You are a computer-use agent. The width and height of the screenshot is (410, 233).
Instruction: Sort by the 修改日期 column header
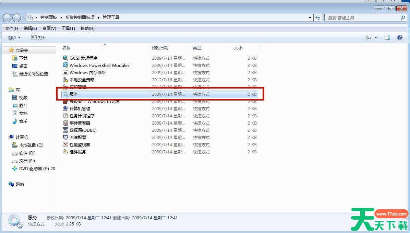(160, 48)
